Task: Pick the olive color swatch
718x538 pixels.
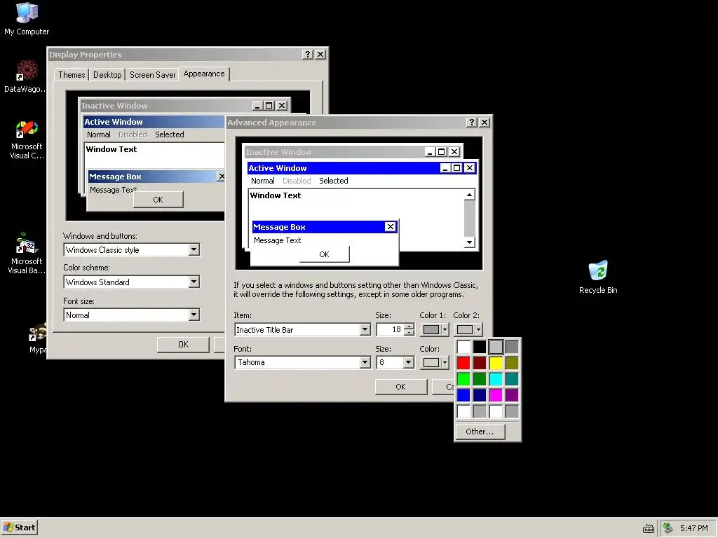Action: [x=511, y=363]
